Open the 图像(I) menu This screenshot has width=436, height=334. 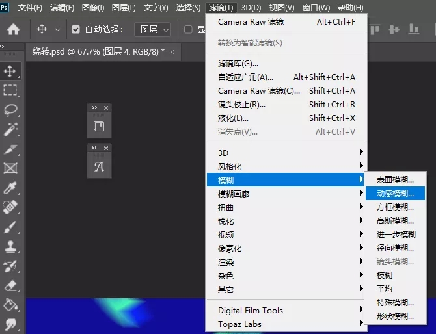click(93, 8)
